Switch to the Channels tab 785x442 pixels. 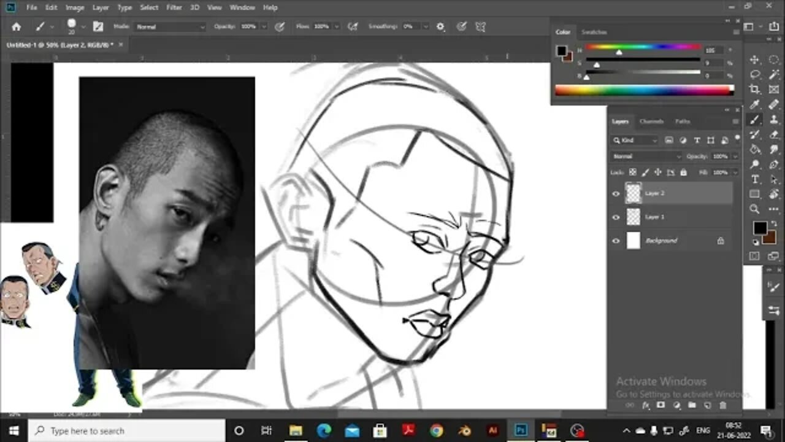pyautogui.click(x=651, y=122)
